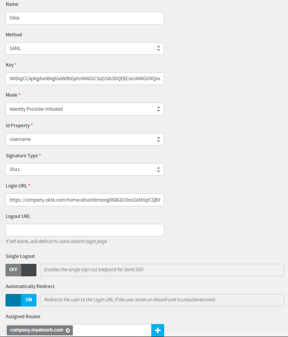Image resolution: width=288 pixels, height=337 pixels.
Task: Select the company.myabsorb.com route tag
Action: (x=36, y=330)
